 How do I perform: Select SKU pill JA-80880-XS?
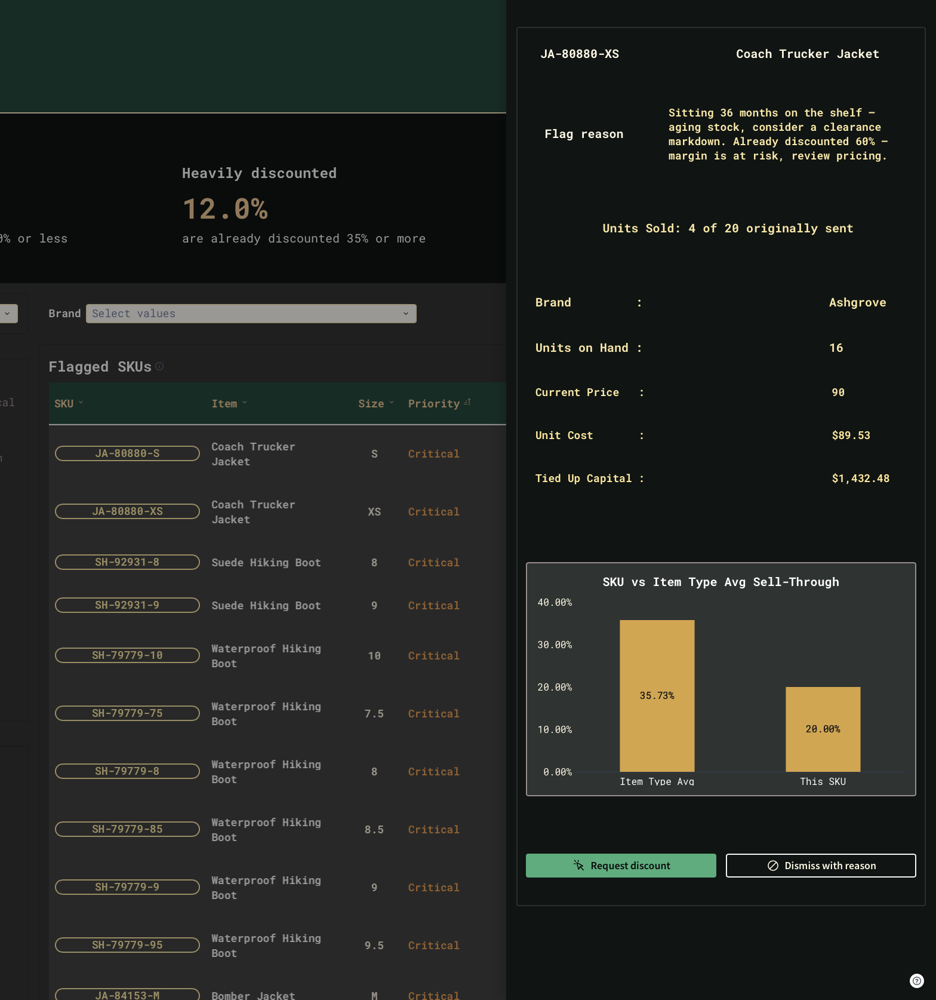(127, 511)
